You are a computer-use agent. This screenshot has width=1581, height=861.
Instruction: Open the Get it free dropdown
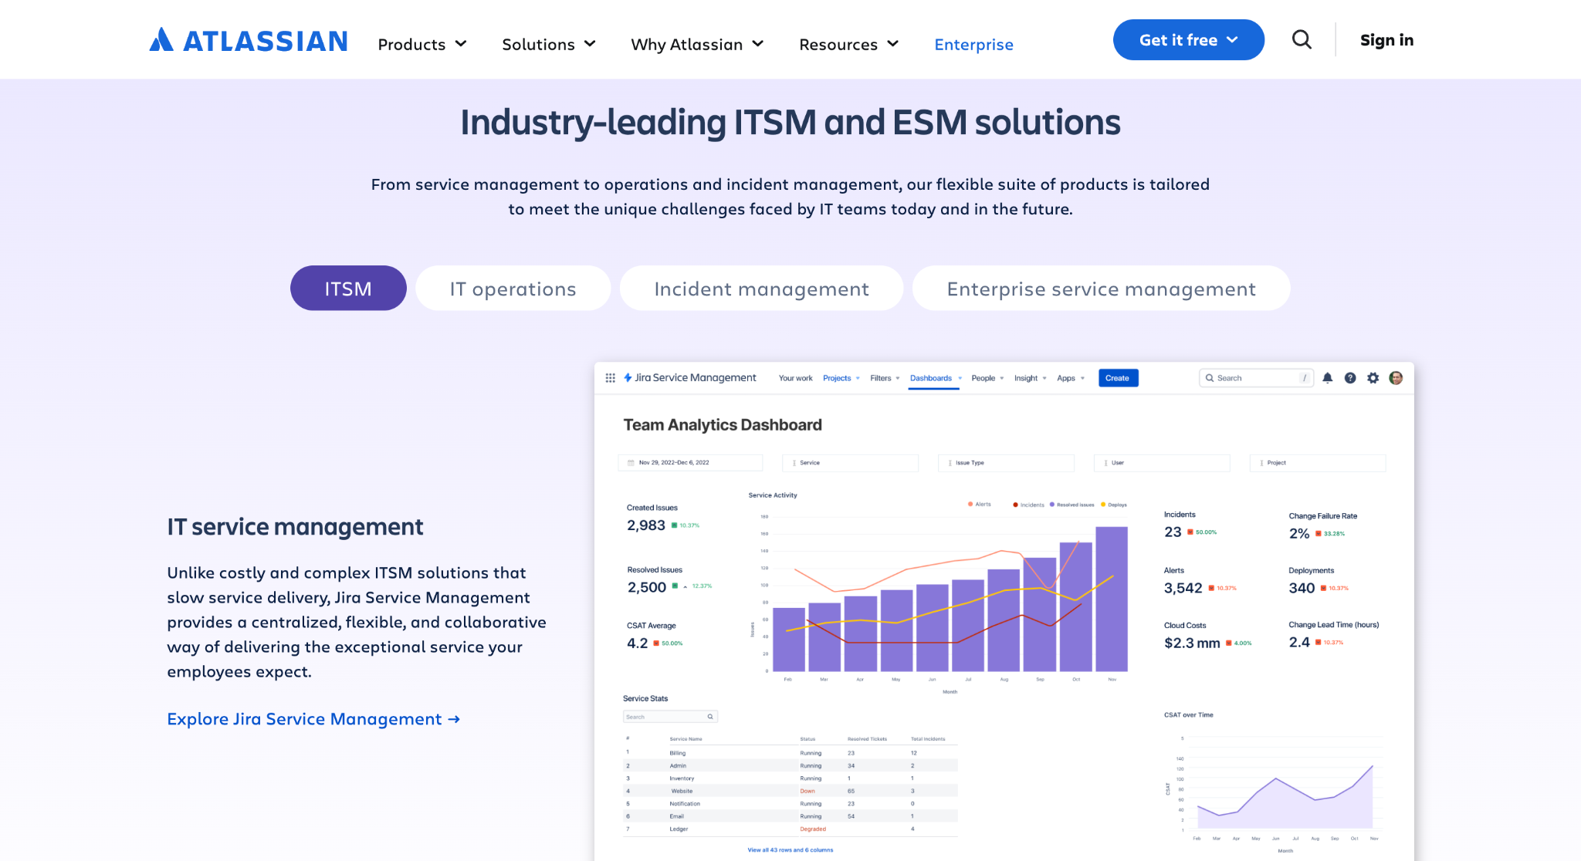1188,40
